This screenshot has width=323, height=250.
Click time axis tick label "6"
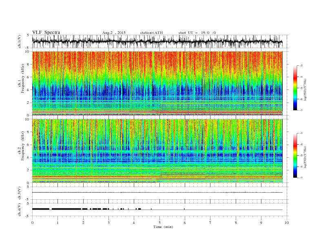point(185,223)
